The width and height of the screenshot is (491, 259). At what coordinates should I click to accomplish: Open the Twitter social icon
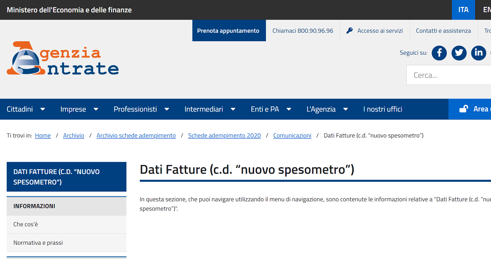click(459, 53)
